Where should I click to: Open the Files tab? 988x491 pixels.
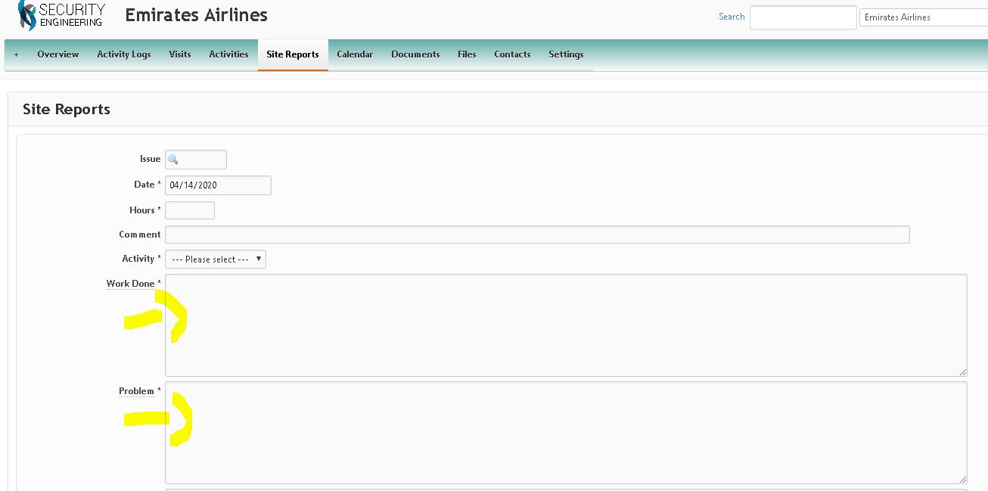tap(467, 54)
